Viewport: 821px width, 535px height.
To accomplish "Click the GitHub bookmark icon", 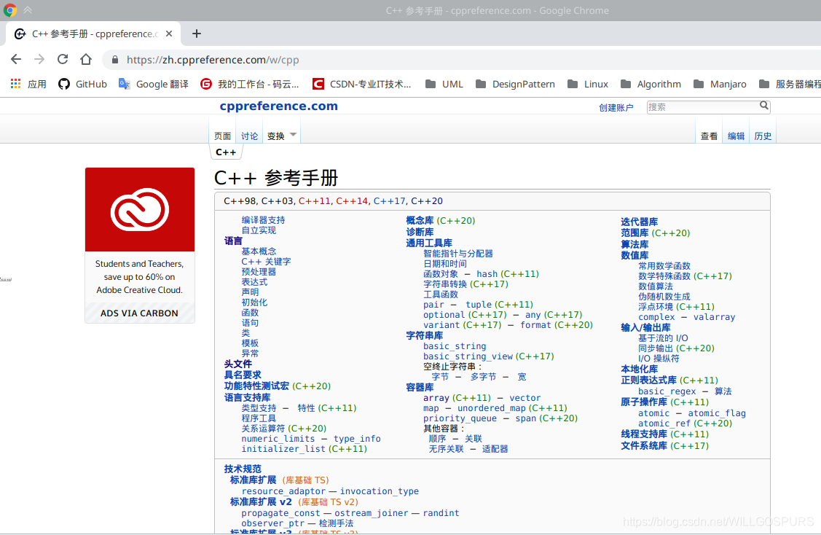I will (64, 84).
